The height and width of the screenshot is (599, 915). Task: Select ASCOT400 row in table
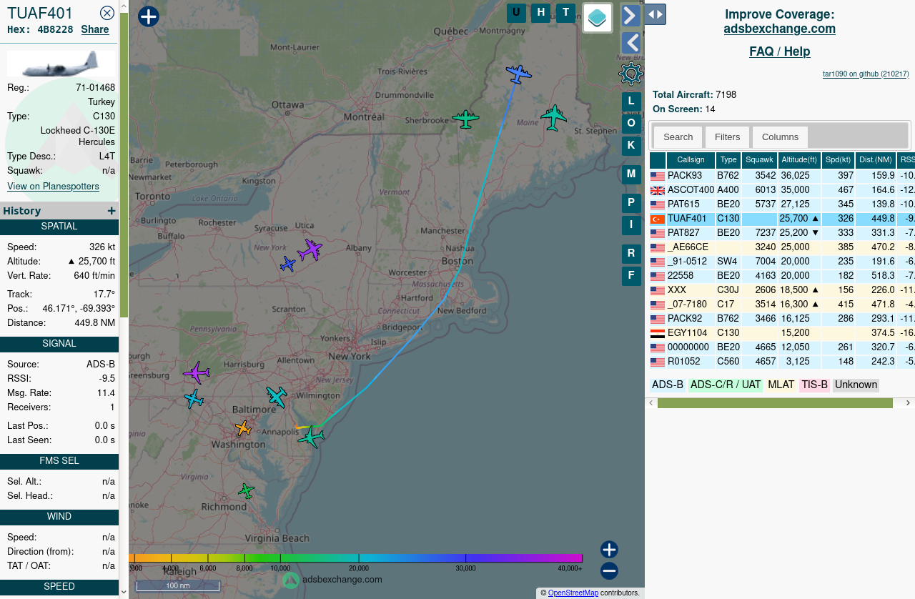[x=782, y=190]
